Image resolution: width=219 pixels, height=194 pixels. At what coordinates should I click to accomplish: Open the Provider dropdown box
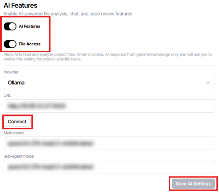pos(109,82)
